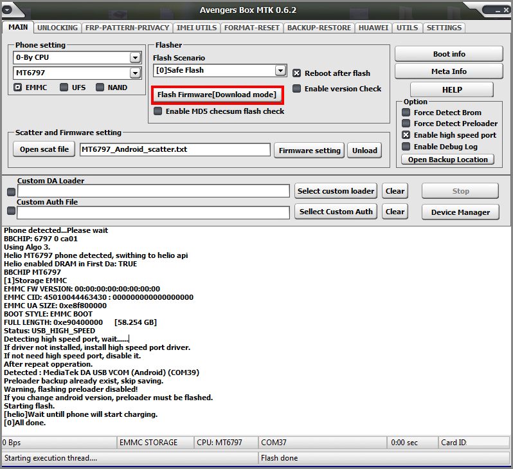Click status bar 'COM37' entry

[323, 443]
